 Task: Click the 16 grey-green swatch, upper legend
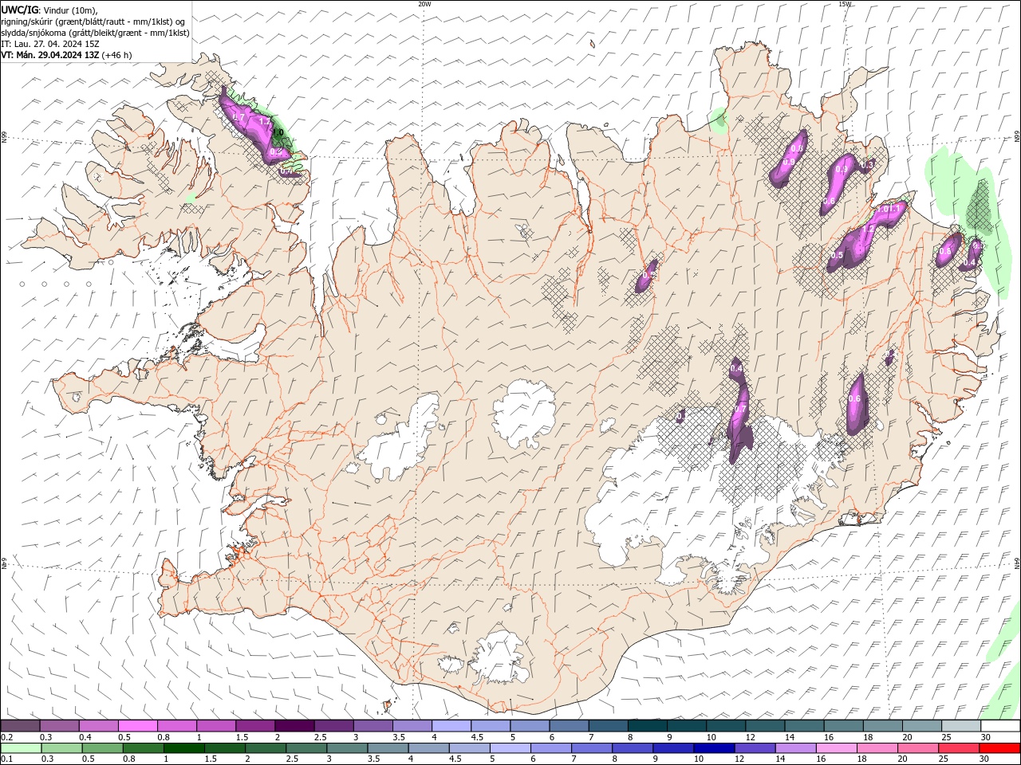(x=842, y=726)
